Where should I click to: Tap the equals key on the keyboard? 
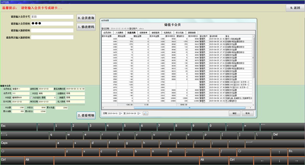(251, 127)
